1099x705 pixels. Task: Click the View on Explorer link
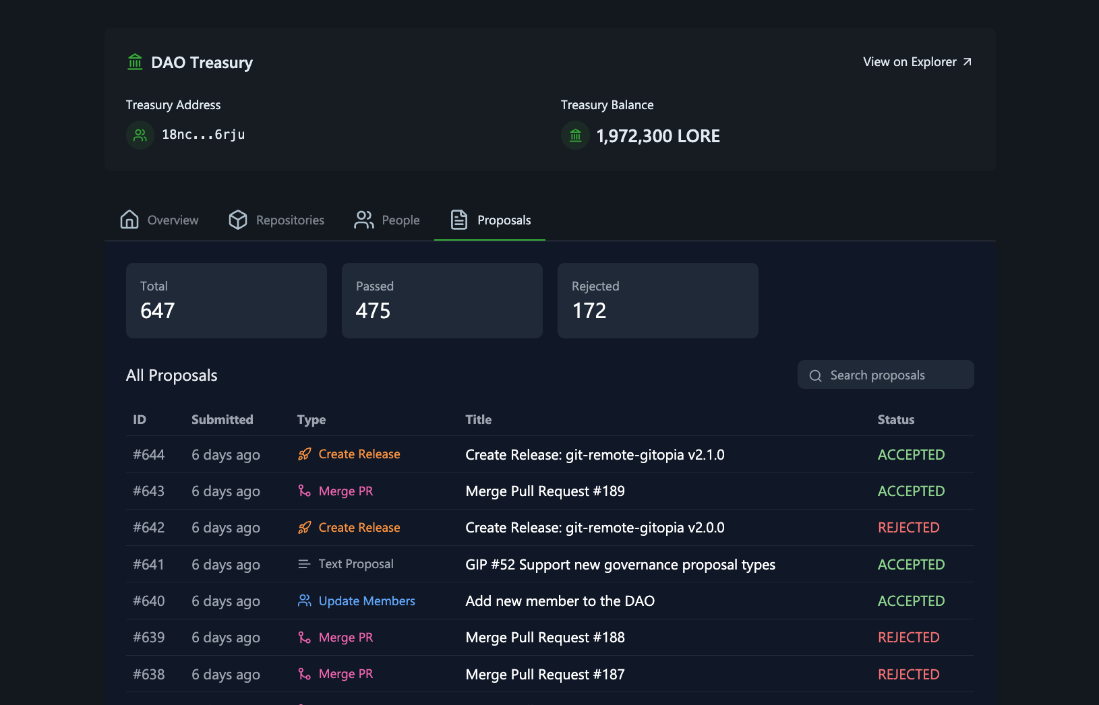coord(909,61)
